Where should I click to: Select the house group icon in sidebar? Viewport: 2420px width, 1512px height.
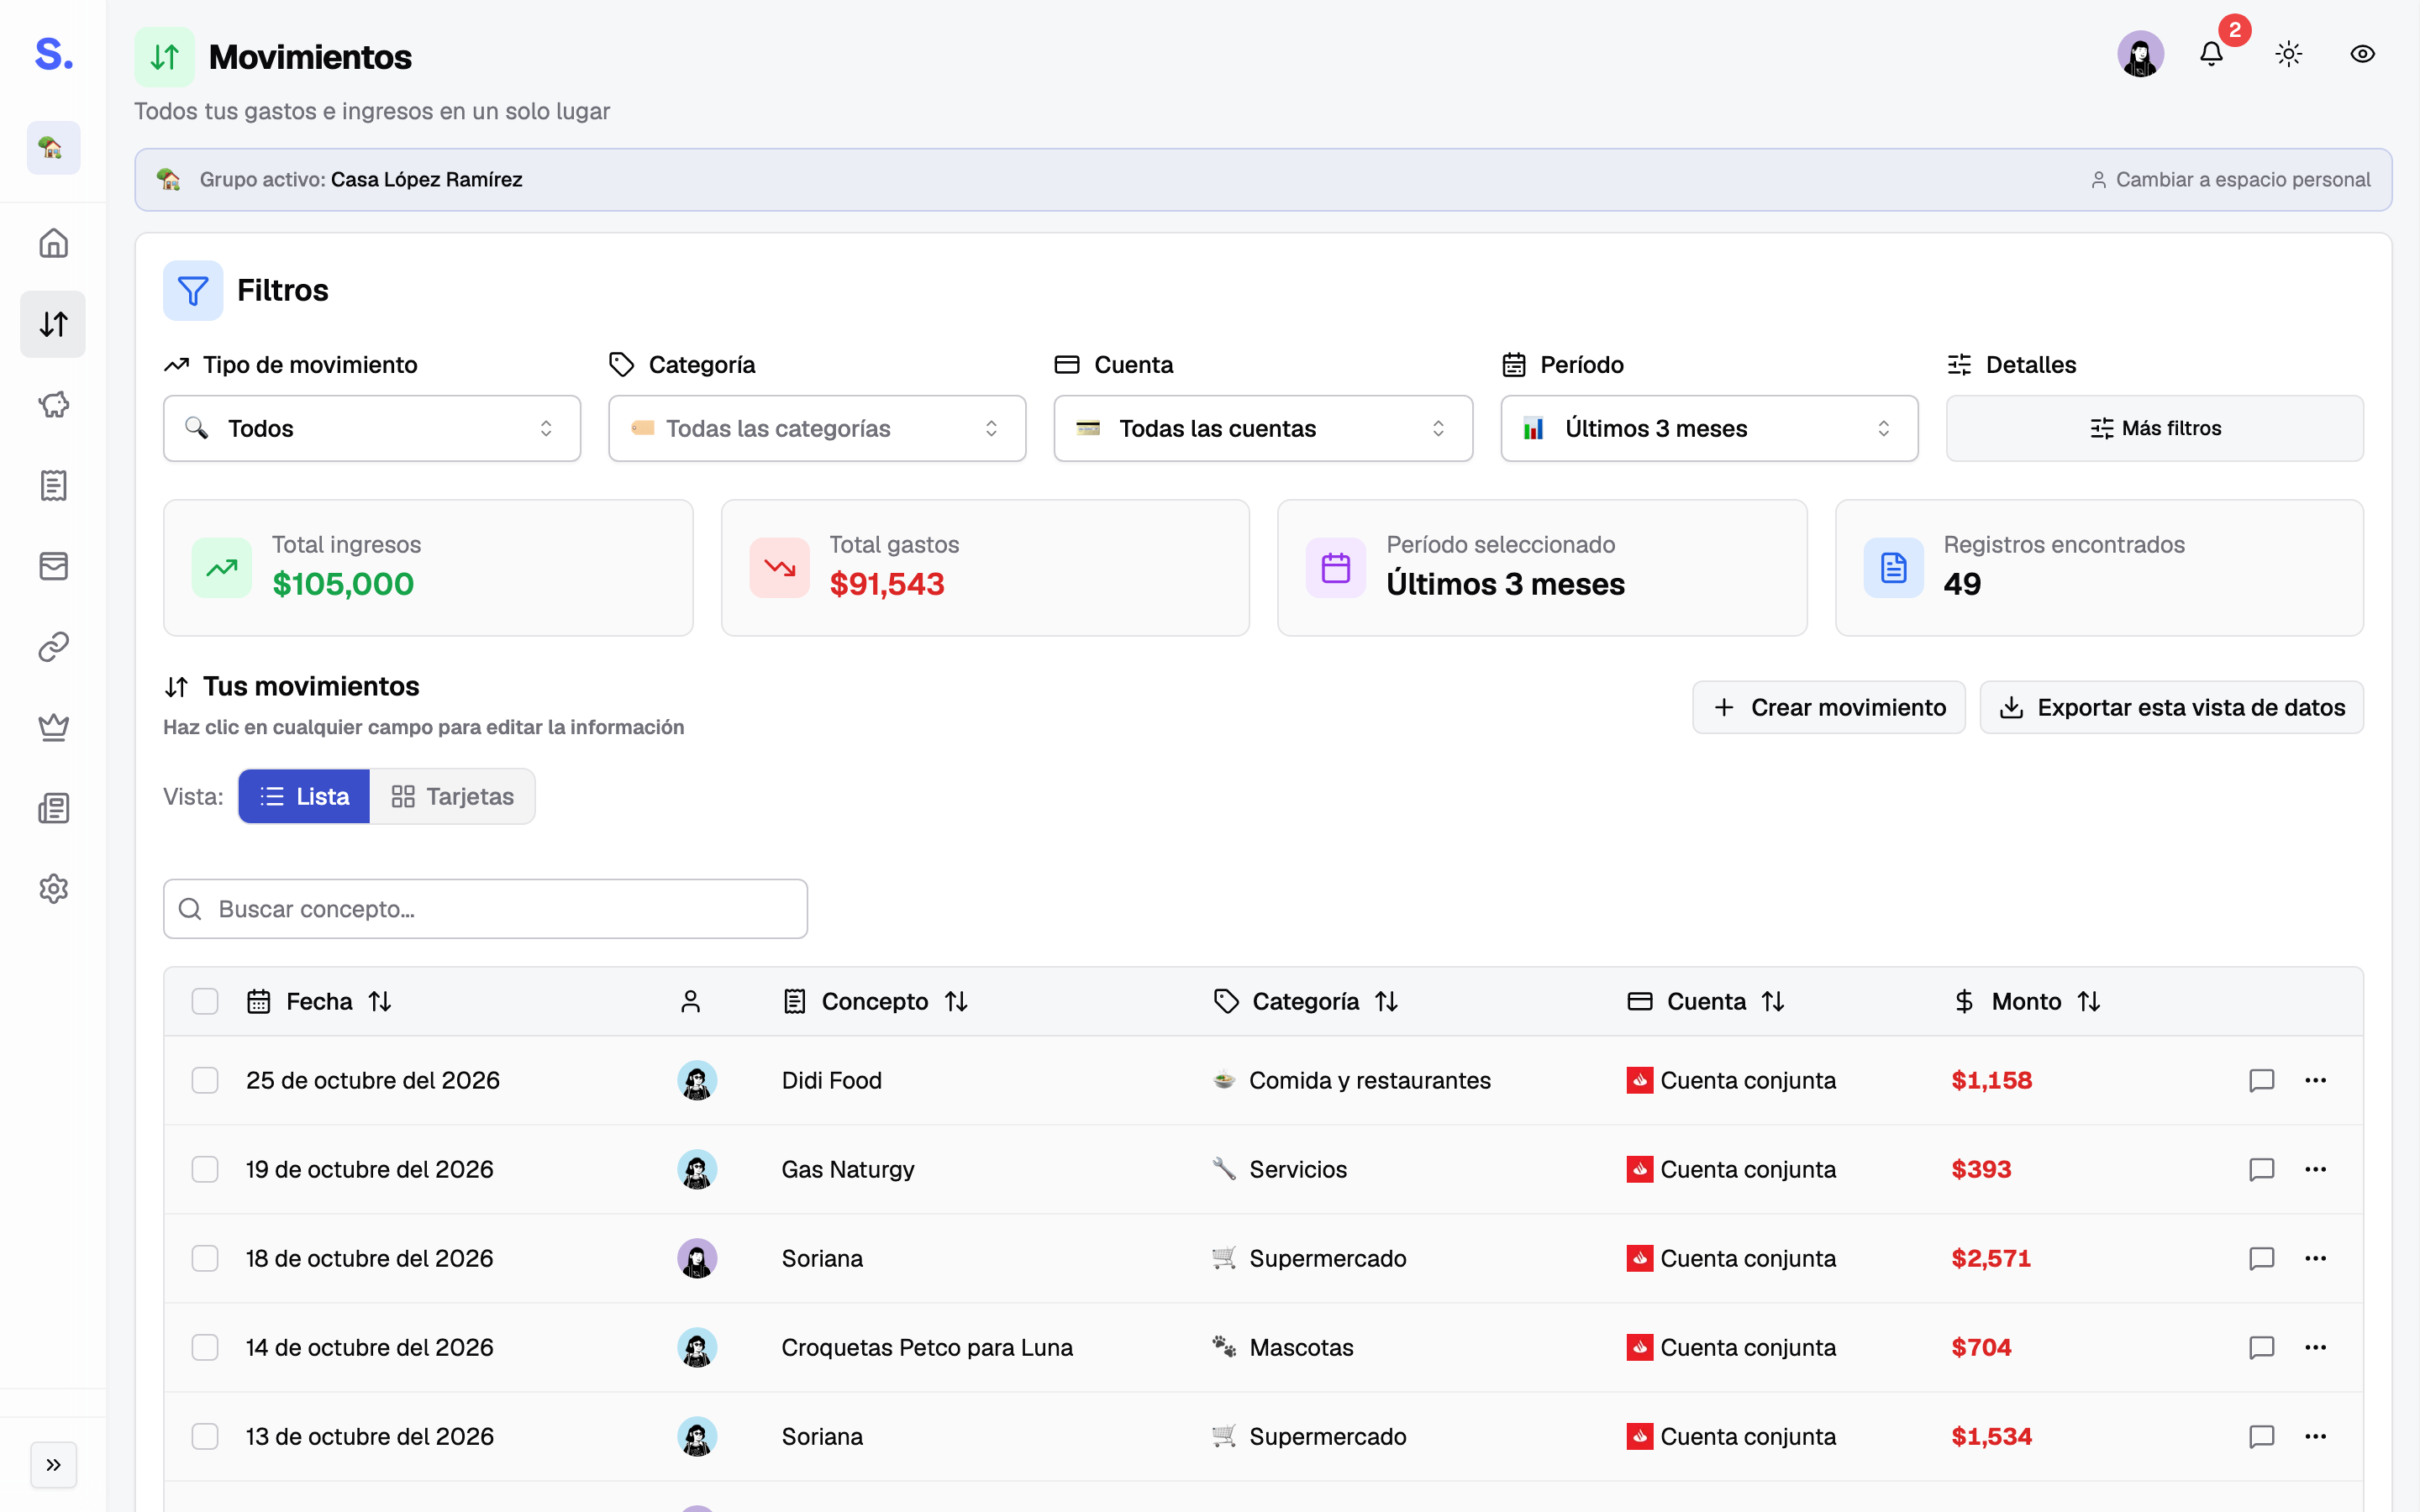(53, 148)
